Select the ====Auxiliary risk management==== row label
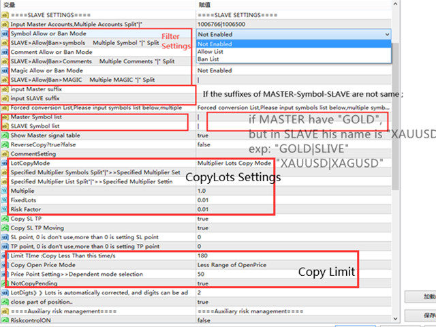The image size is (436, 327). [x=63, y=311]
